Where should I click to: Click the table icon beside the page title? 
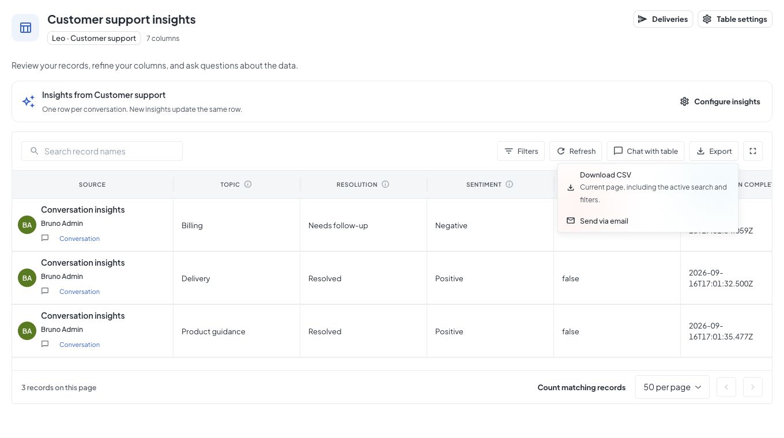(25, 28)
